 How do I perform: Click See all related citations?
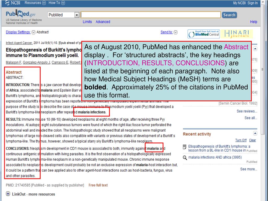[251, 118]
